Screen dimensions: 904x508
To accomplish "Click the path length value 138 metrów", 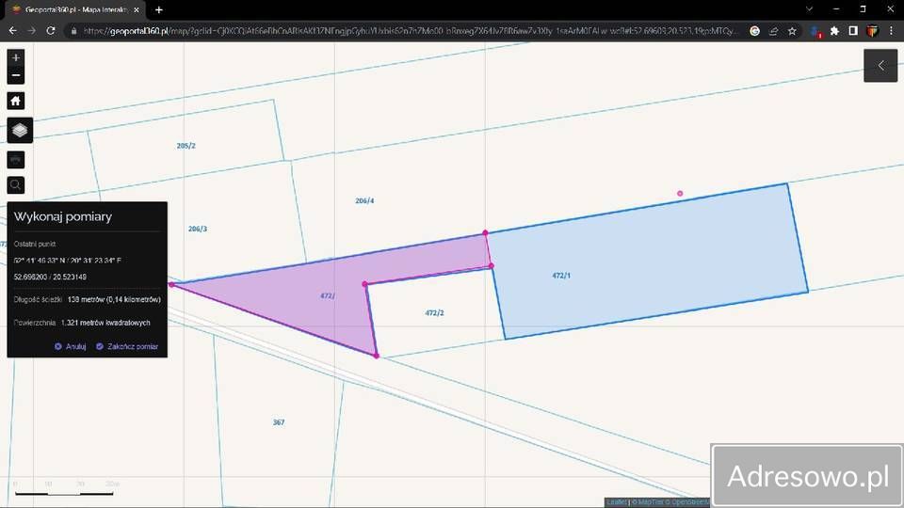I will click(x=114, y=299).
